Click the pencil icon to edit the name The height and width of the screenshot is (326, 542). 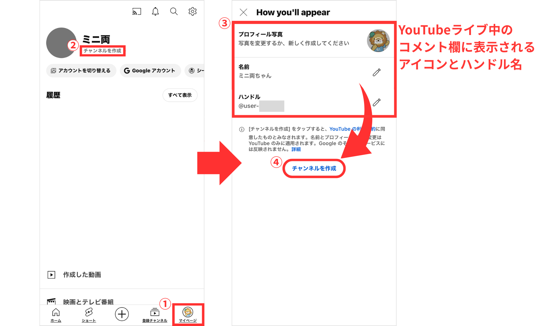[x=377, y=72]
